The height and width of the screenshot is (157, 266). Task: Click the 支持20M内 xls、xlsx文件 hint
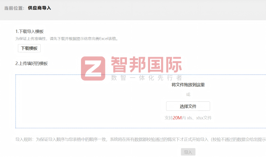[188, 118]
